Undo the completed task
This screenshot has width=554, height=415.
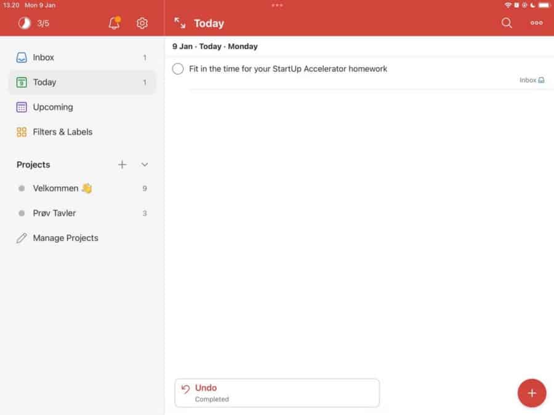tap(205, 388)
